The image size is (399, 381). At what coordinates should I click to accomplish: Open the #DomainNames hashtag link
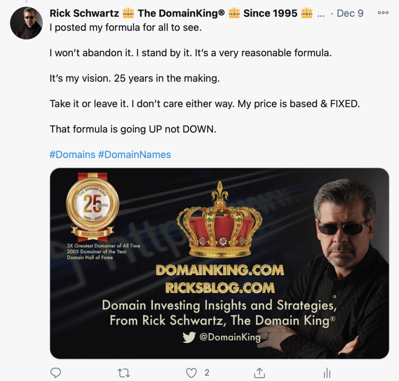134,155
